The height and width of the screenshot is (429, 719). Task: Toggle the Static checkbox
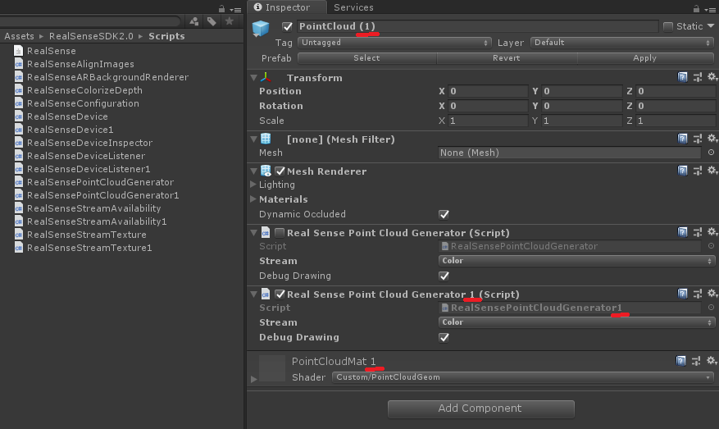coord(668,26)
